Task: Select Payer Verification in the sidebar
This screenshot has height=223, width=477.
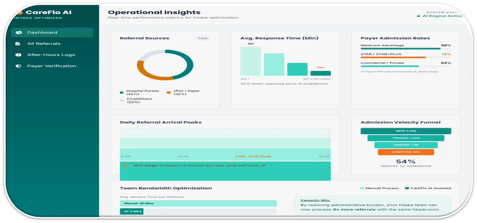Action: [52, 66]
